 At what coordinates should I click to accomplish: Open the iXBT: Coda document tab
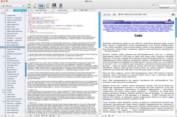pyautogui.click(x=84, y=10)
